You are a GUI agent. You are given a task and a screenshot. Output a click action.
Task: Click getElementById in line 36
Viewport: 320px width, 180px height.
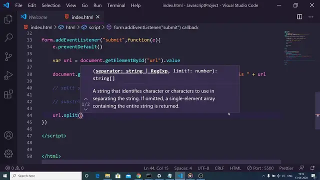(124, 60)
